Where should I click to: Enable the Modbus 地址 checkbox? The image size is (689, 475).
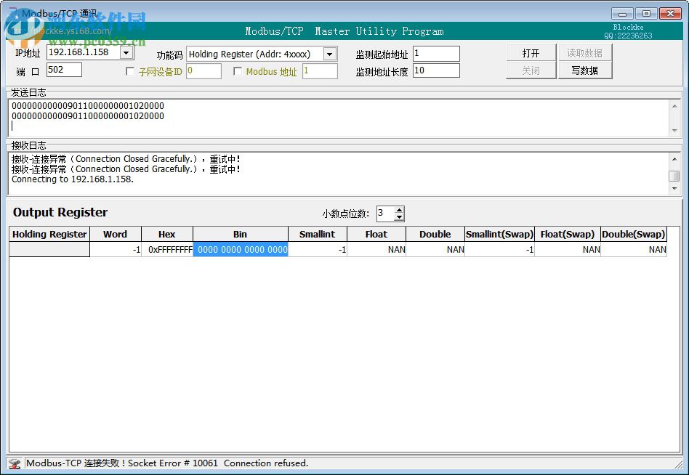point(238,70)
